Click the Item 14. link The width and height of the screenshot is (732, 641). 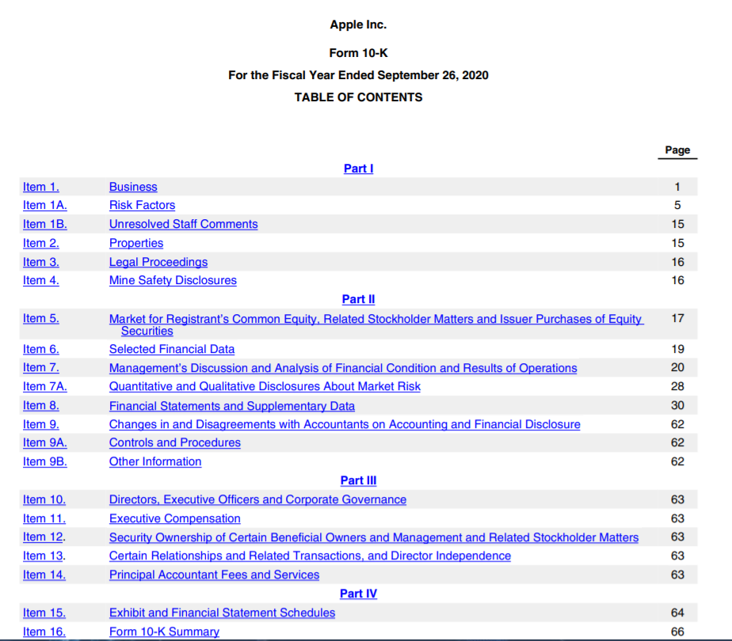(x=44, y=575)
